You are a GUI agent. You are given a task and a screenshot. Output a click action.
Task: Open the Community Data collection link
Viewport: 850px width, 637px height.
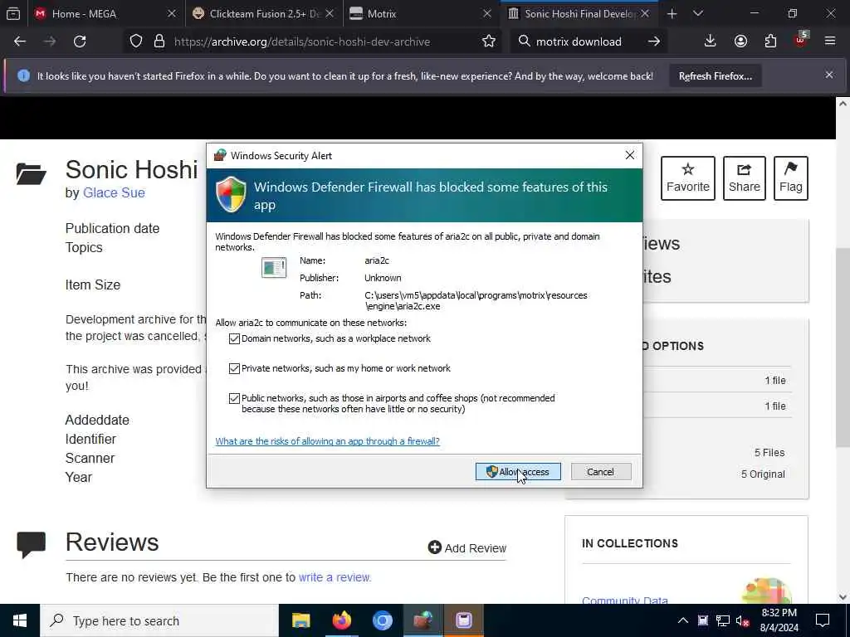624,601
